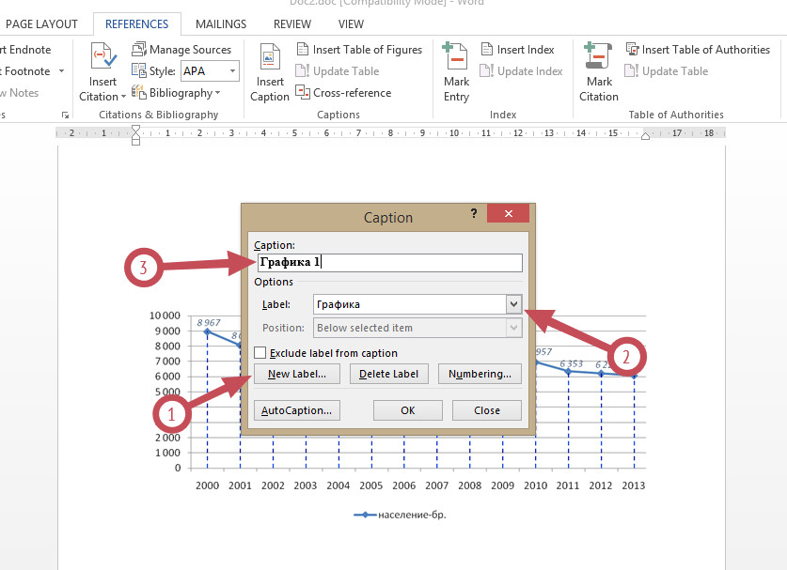
Task: Expand the Position dropdown in Caption dialog
Action: click(x=513, y=328)
